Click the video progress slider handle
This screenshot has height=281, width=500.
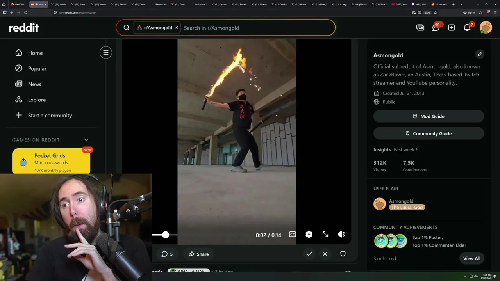166,235
